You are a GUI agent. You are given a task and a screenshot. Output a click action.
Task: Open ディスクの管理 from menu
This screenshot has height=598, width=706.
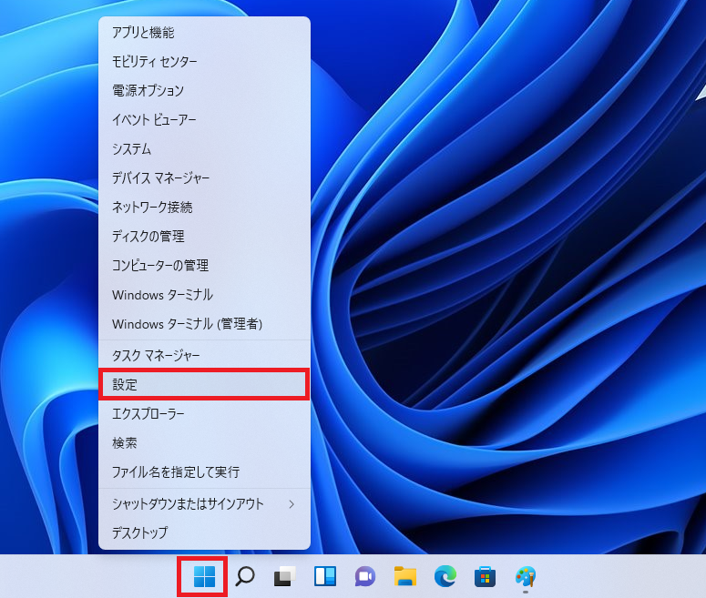click(204, 237)
